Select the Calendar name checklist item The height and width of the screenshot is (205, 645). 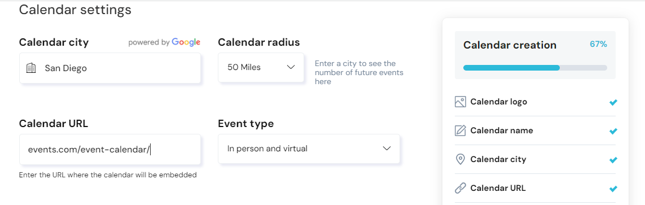point(535,130)
